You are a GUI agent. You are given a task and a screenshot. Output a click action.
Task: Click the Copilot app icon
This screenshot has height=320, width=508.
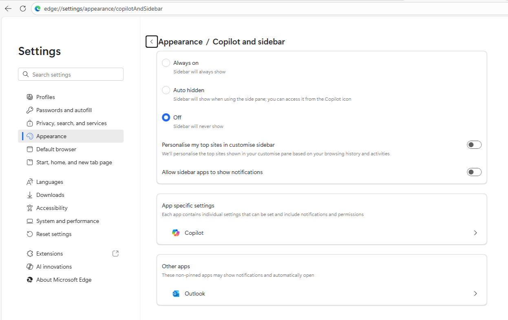pos(176,233)
